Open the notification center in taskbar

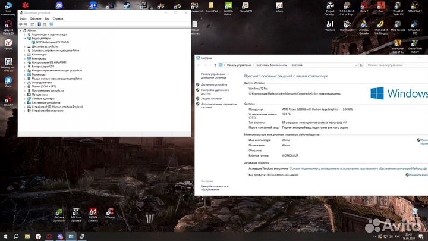click(421, 236)
